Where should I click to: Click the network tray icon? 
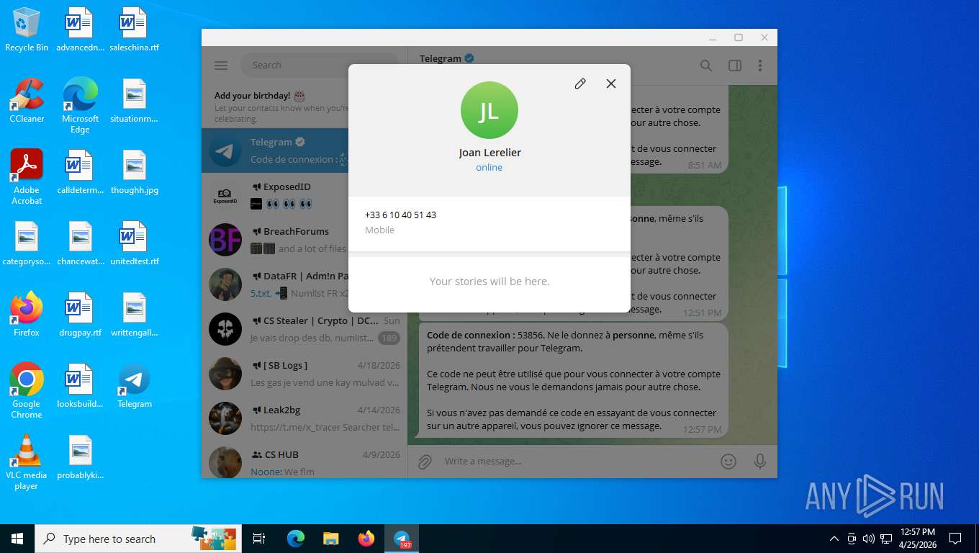click(x=885, y=539)
